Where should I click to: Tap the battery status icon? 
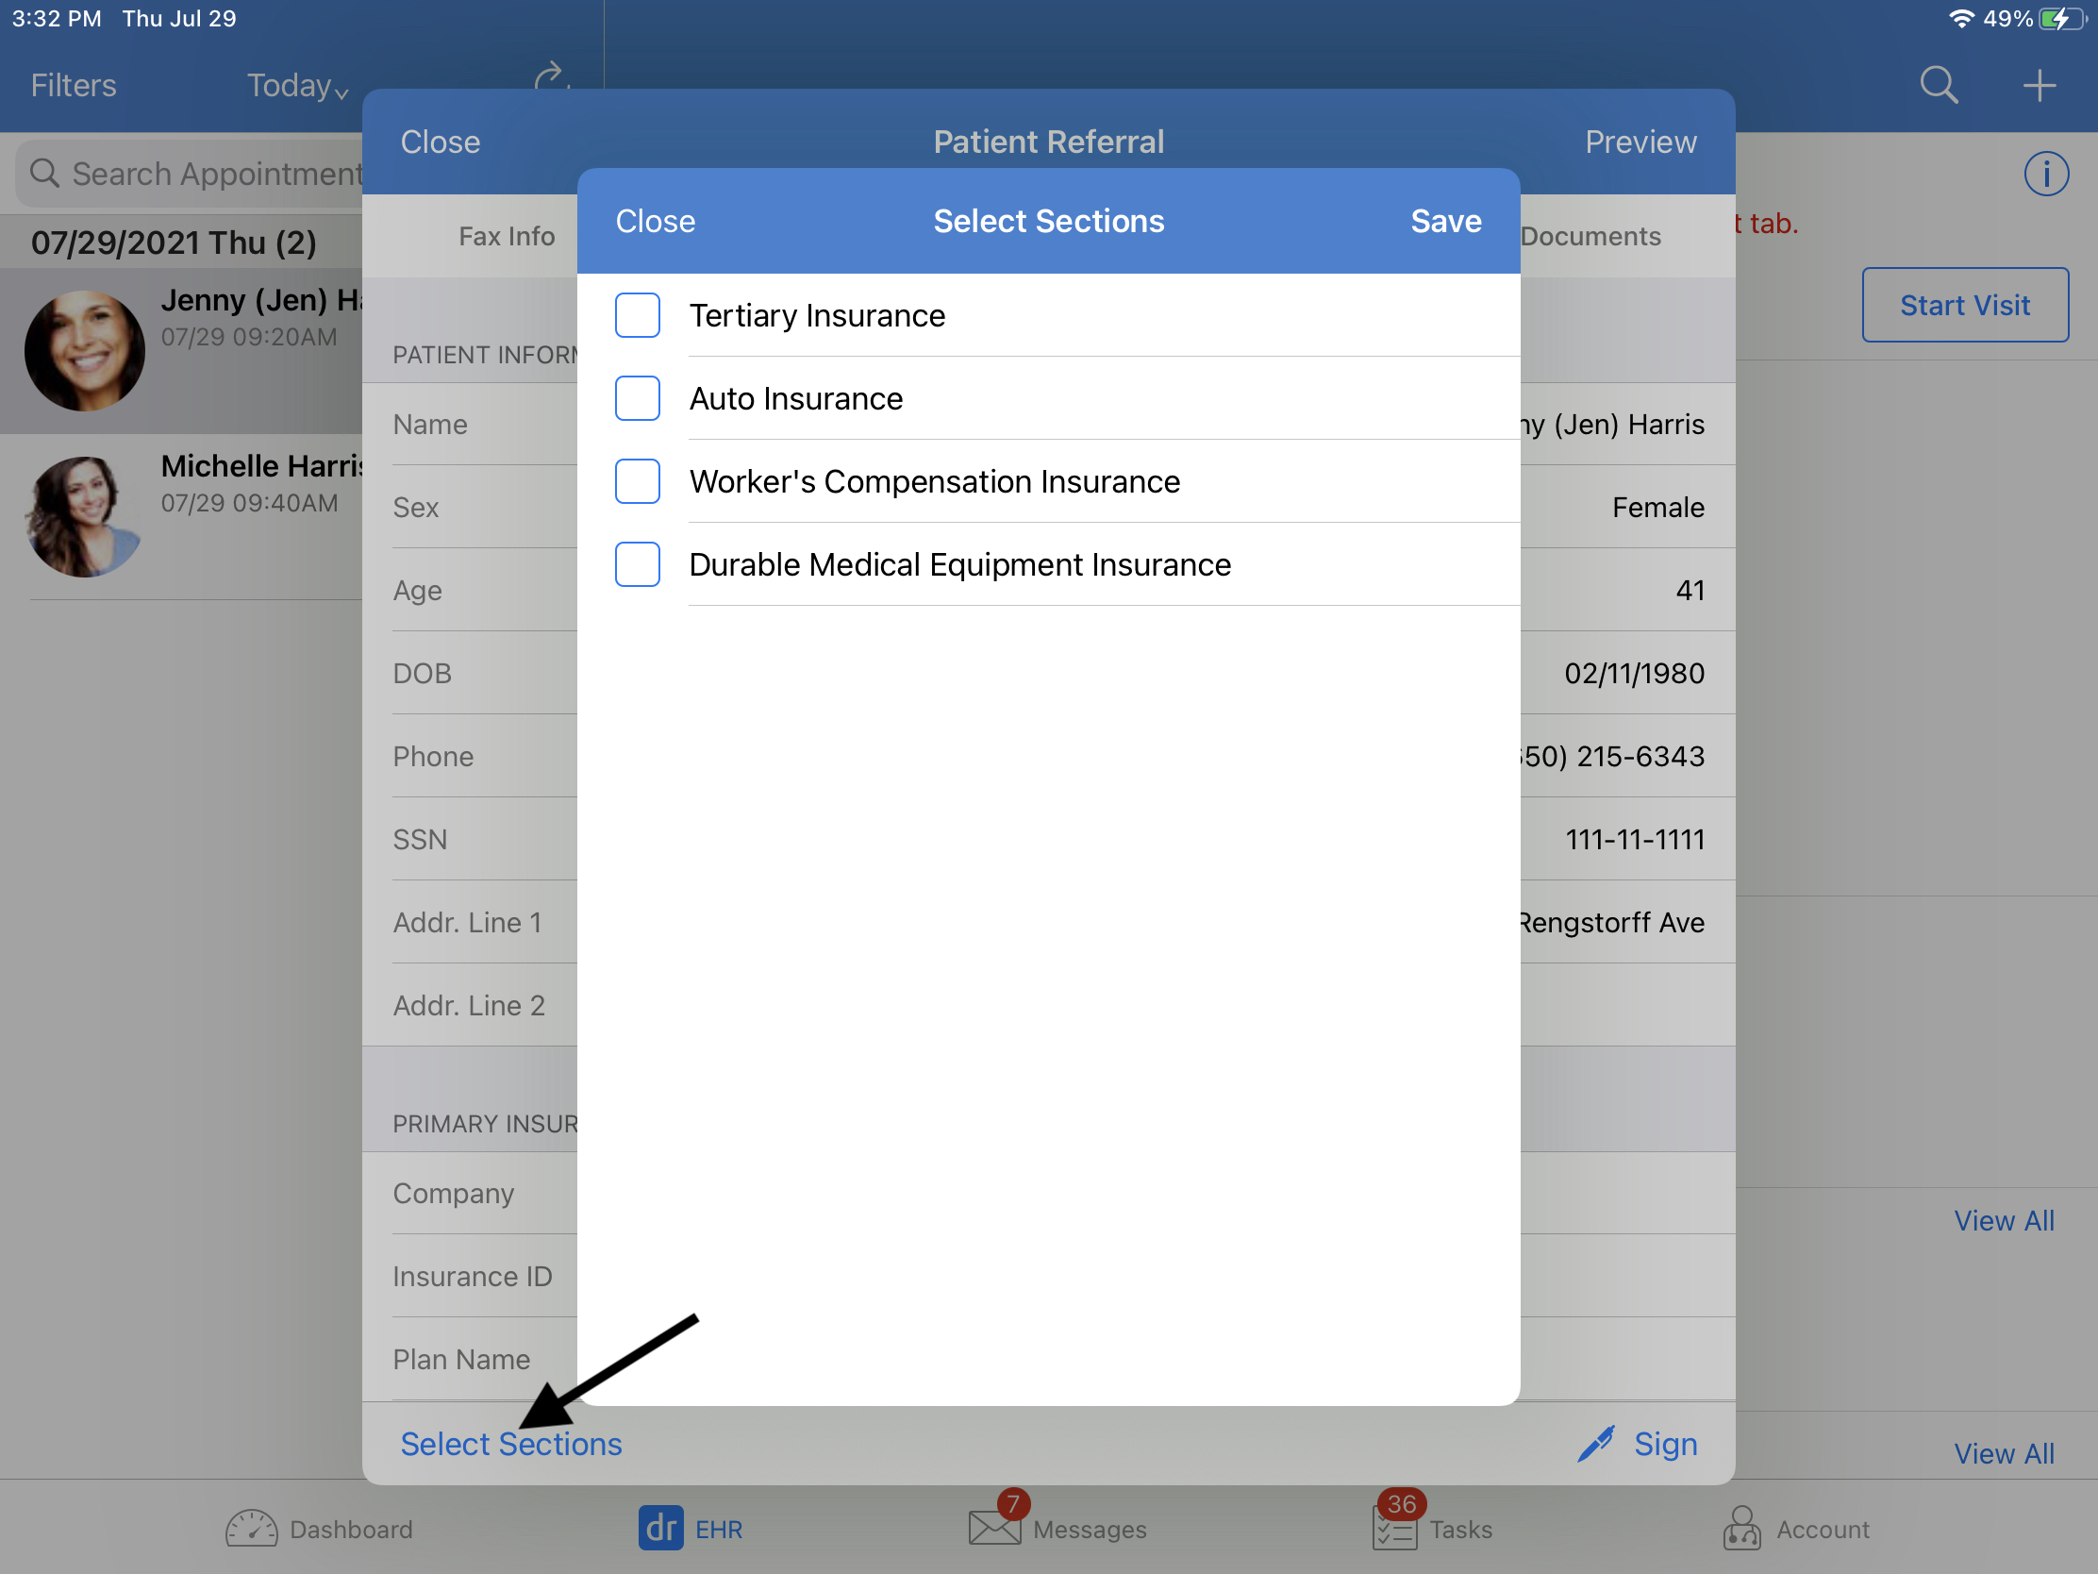point(2062,19)
